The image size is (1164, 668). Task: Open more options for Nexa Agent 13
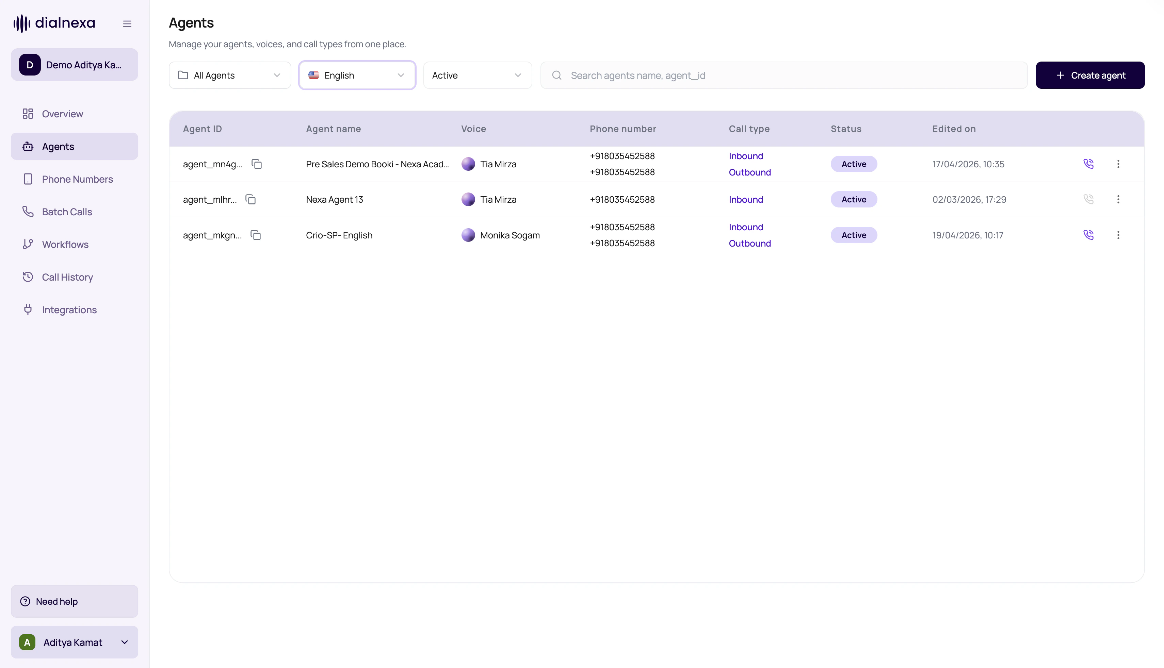click(x=1118, y=199)
